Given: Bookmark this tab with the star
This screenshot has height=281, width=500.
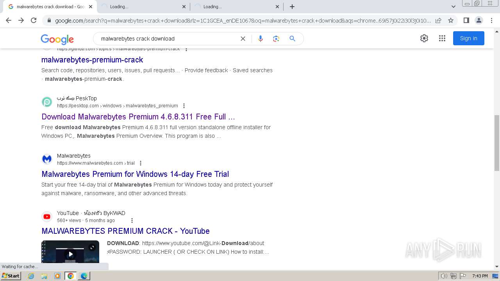Looking at the screenshot, I should point(451,20).
